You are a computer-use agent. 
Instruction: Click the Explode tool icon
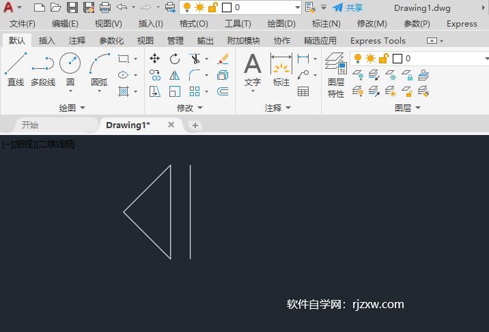pyautogui.click(x=223, y=75)
